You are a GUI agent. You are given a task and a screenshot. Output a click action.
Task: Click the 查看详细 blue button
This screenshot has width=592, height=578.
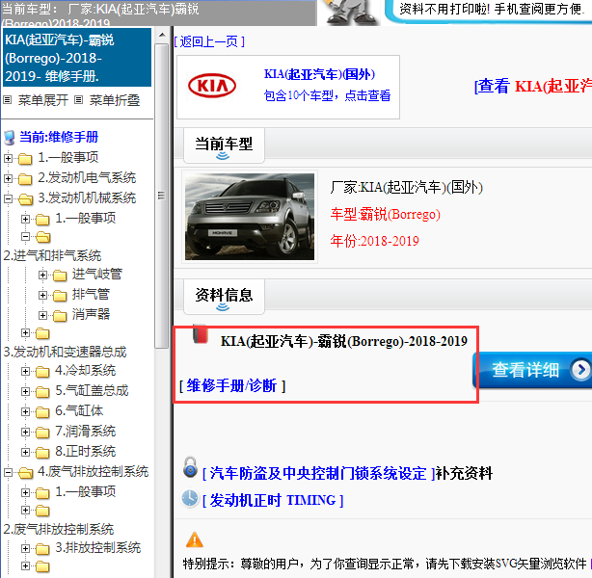pos(532,370)
